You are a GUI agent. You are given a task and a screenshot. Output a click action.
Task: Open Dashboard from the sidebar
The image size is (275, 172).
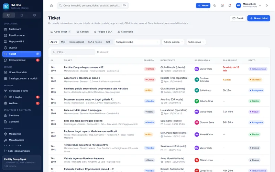pyautogui.click(x=22, y=29)
